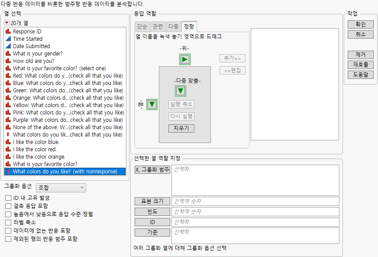The height and width of the screenshot is (257, 378).
Task: Click the ID optional field
Action: 255,222
